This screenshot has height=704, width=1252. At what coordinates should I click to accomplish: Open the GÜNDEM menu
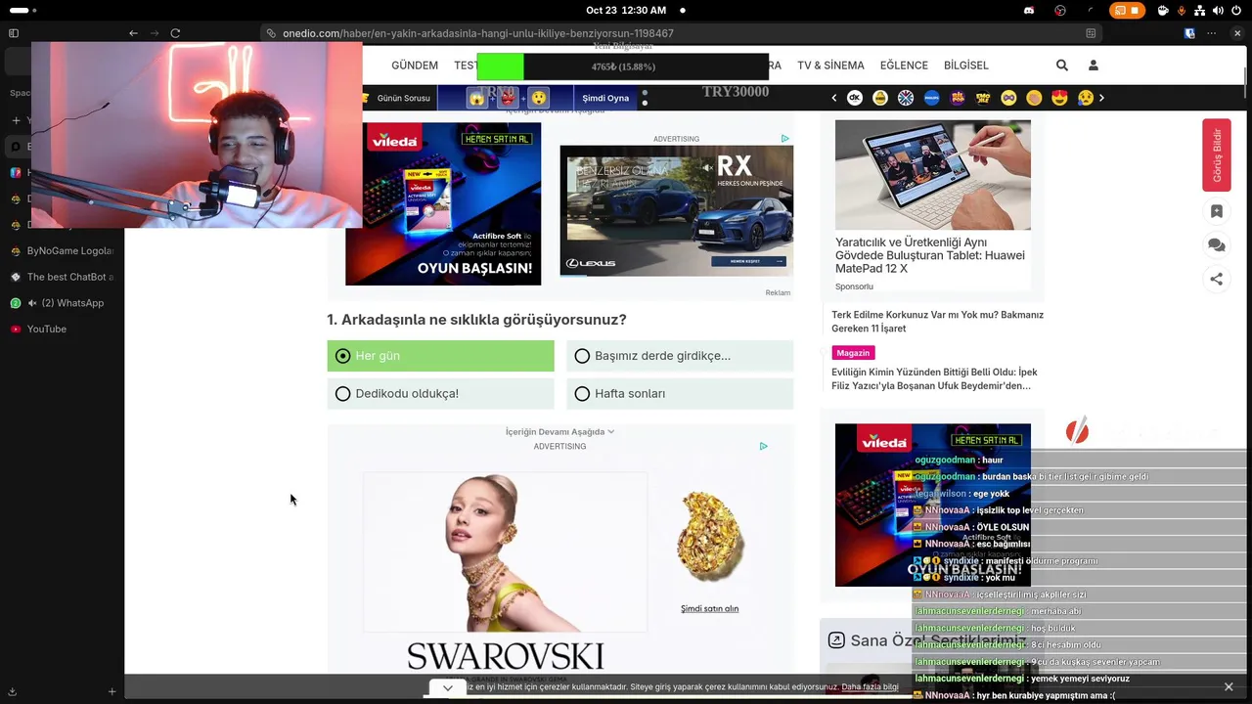[415, 66]
